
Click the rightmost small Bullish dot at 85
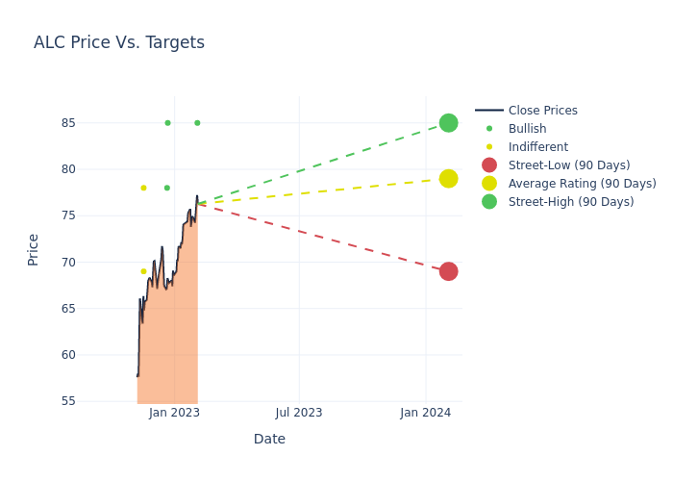click(197, 123)
